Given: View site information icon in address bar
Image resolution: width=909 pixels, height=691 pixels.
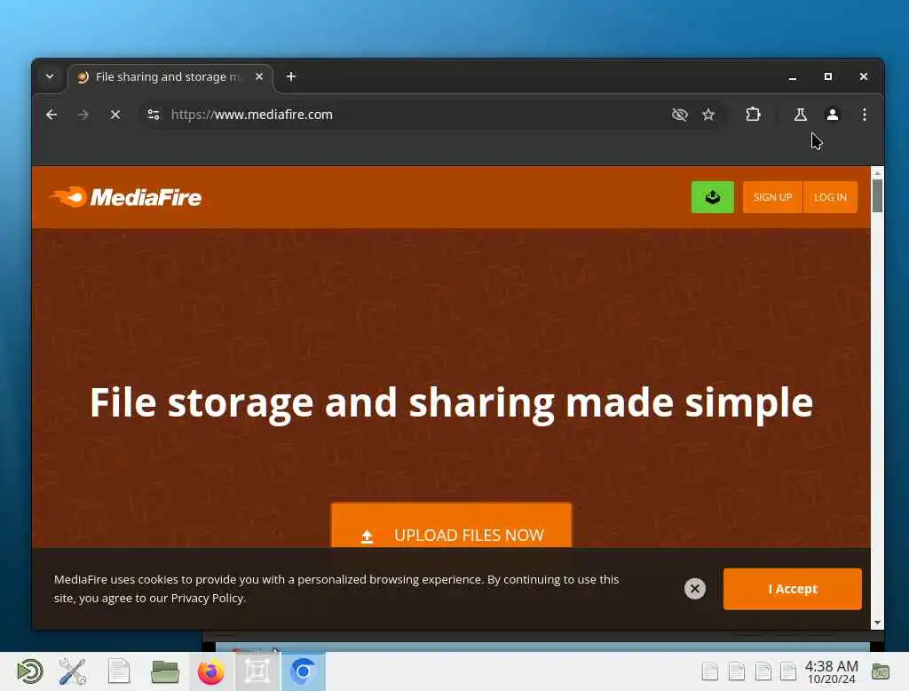Looking at the screenshot, I should pos(154,115).
